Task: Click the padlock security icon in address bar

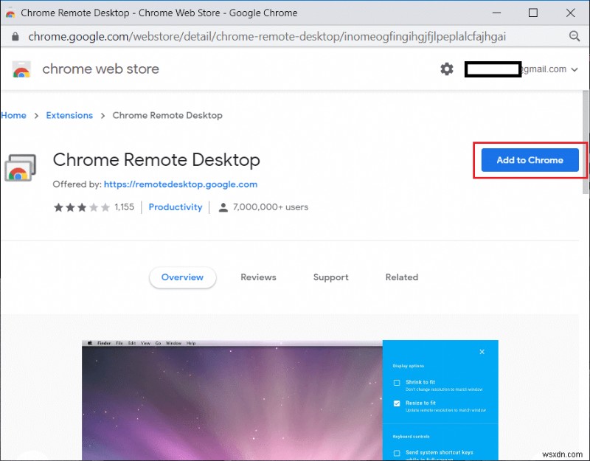Action: 15,35
